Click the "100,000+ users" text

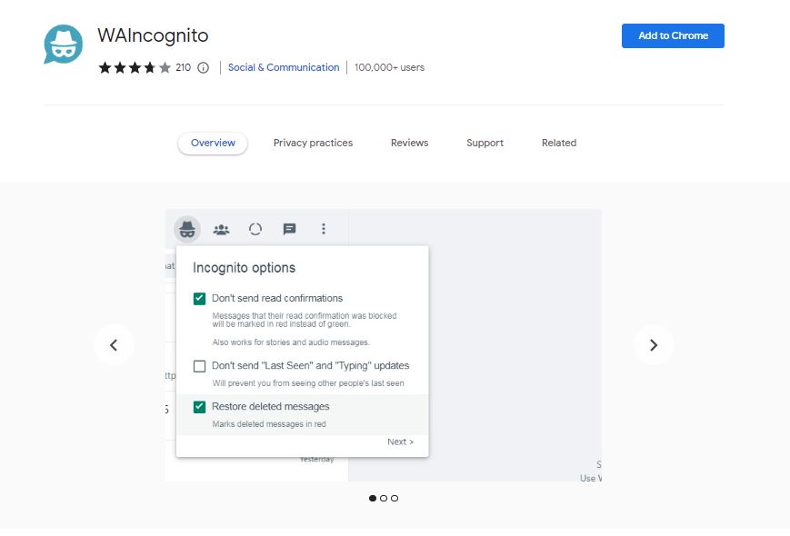(389, 67)
